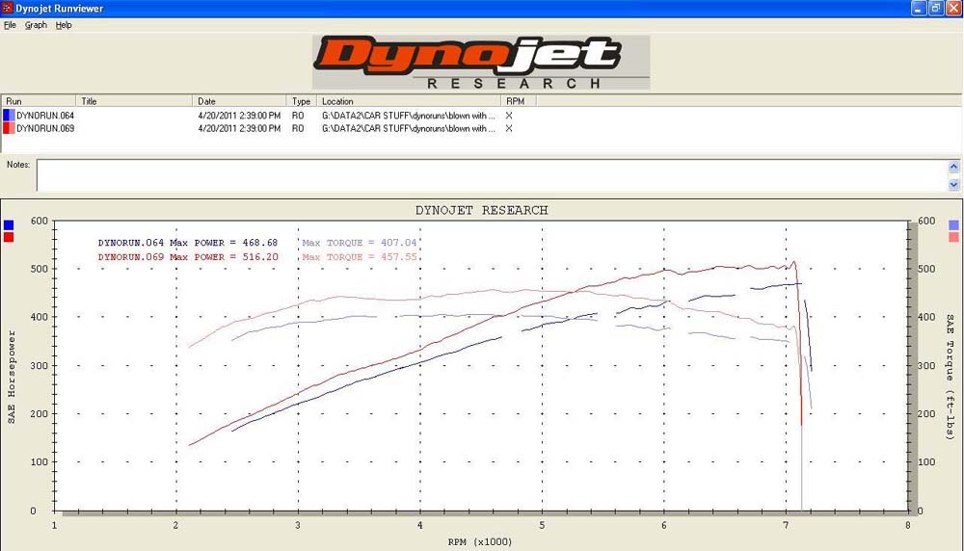Viewport: 964px width, 551px height.
Task: Click the Dynojet Research logo banner
Action: click(x=481, y=62)
